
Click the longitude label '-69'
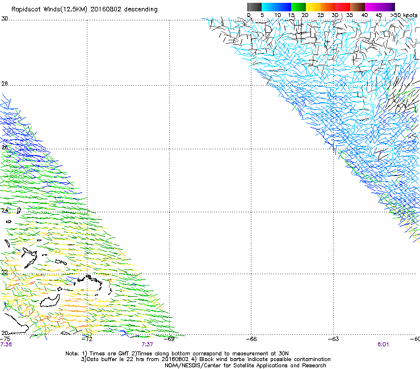169,339
